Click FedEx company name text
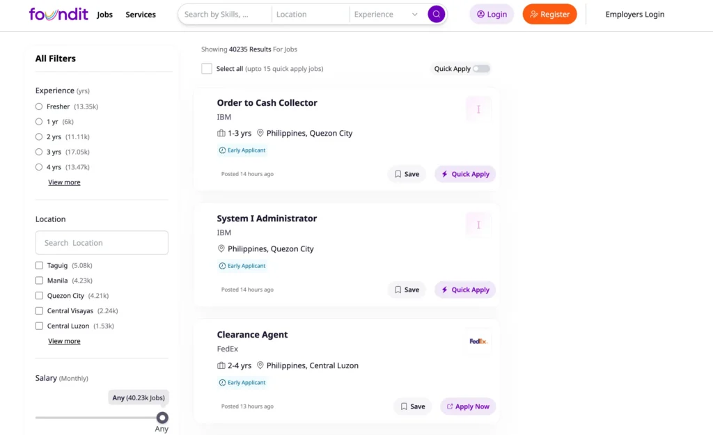This screenshot has height=435, width=713. [x=228, y=349]
